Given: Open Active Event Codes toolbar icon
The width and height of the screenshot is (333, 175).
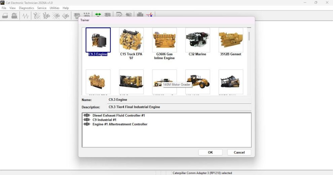Looking at the screenshot, I should point(56,16).
